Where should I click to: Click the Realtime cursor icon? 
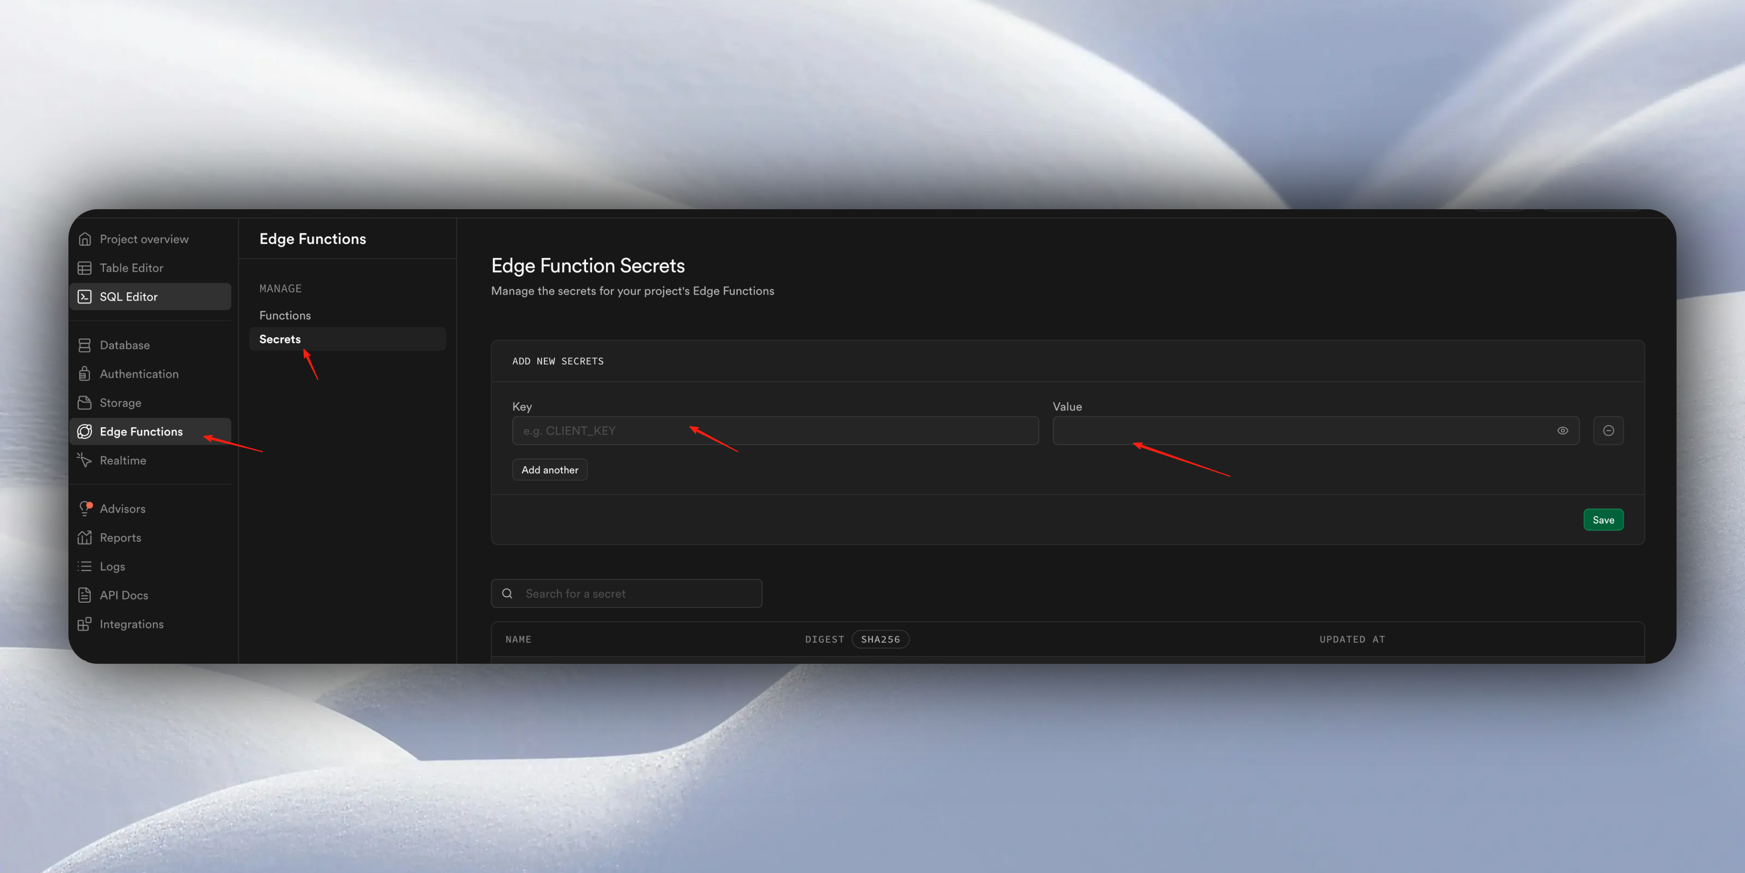[85, 460]
